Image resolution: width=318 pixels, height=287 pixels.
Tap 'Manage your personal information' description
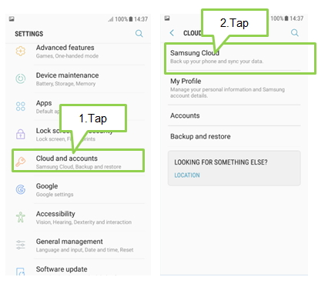click(x=227, y=92)
